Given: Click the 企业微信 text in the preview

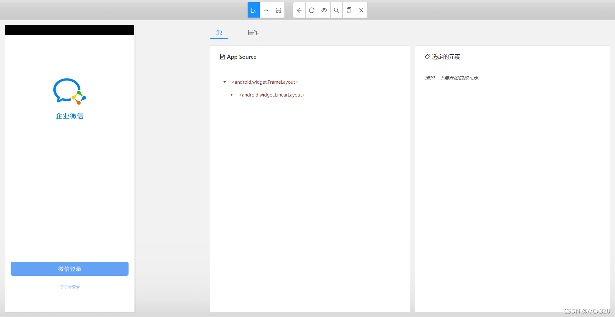Looking at the screenshot, I should (x=70, y=116).
